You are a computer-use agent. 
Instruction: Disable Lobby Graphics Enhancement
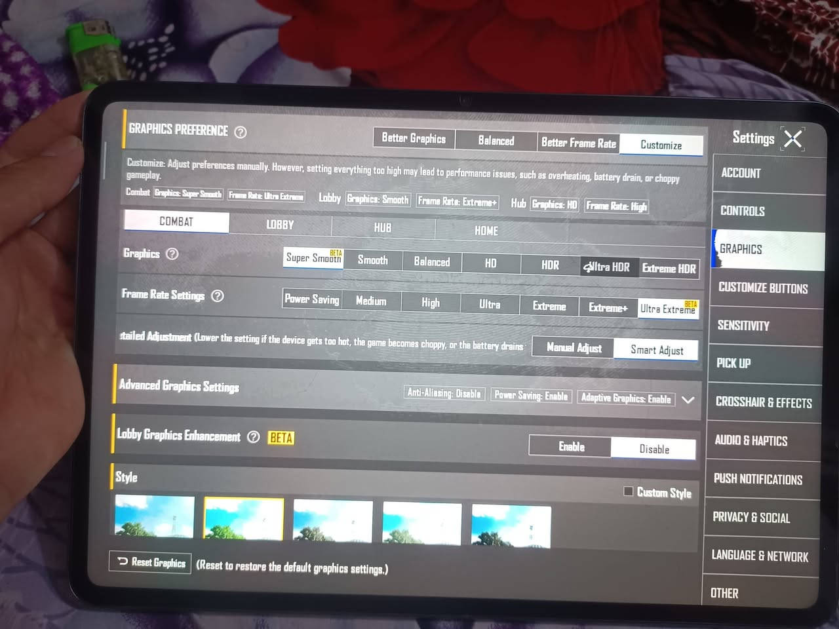click(654, 449)
